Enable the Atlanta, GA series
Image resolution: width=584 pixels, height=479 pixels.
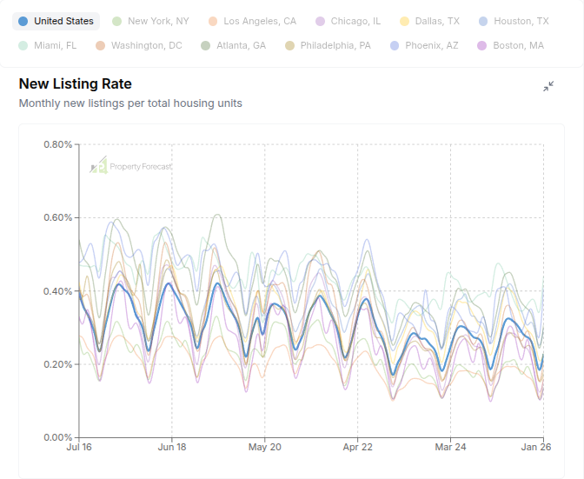click(x=234, y=45)
